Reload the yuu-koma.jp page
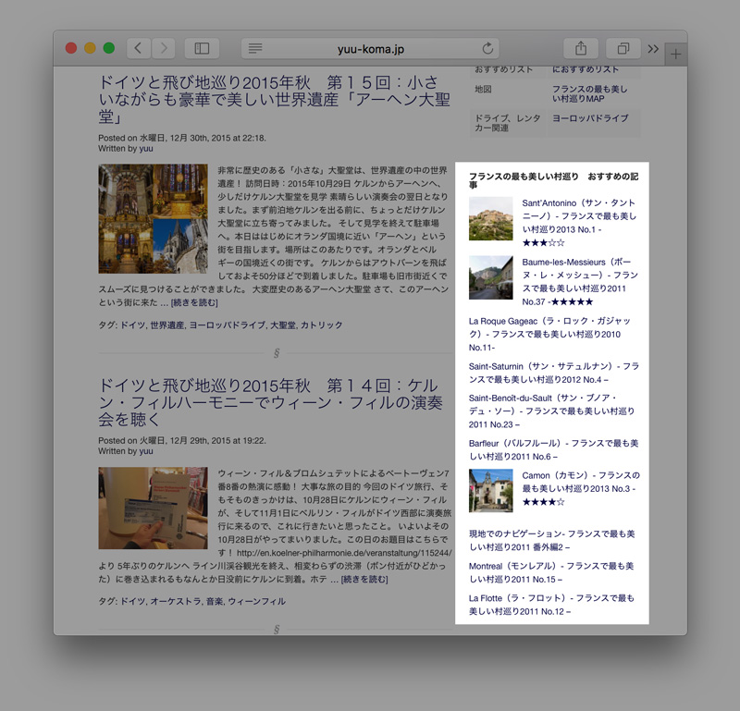740x711 pixels. coord(487,48)
